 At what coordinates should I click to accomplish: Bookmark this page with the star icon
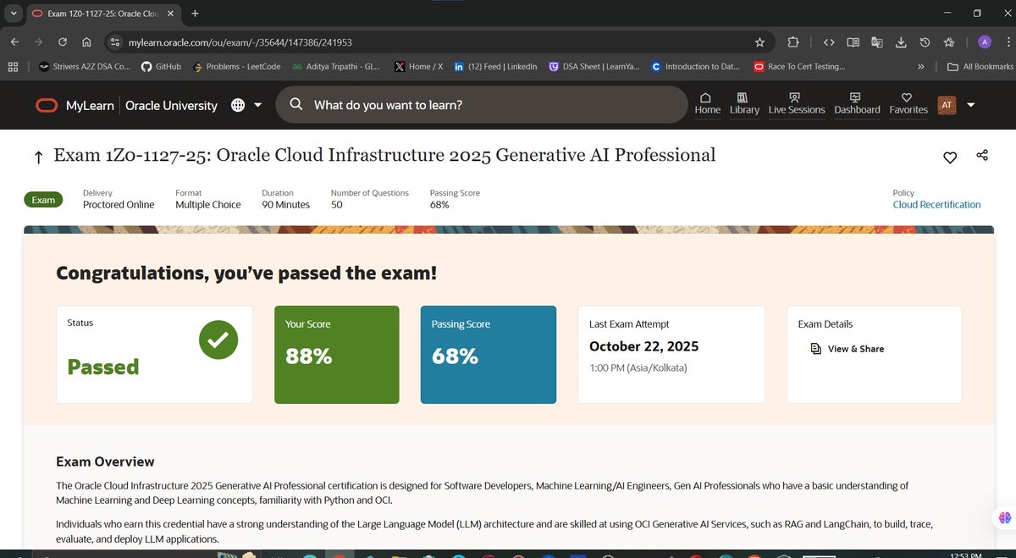pyautogui.click(x=759, y=42)
